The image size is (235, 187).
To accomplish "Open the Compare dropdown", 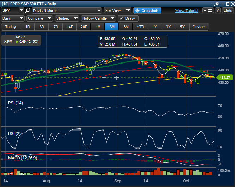I will (x=39, y=18).
